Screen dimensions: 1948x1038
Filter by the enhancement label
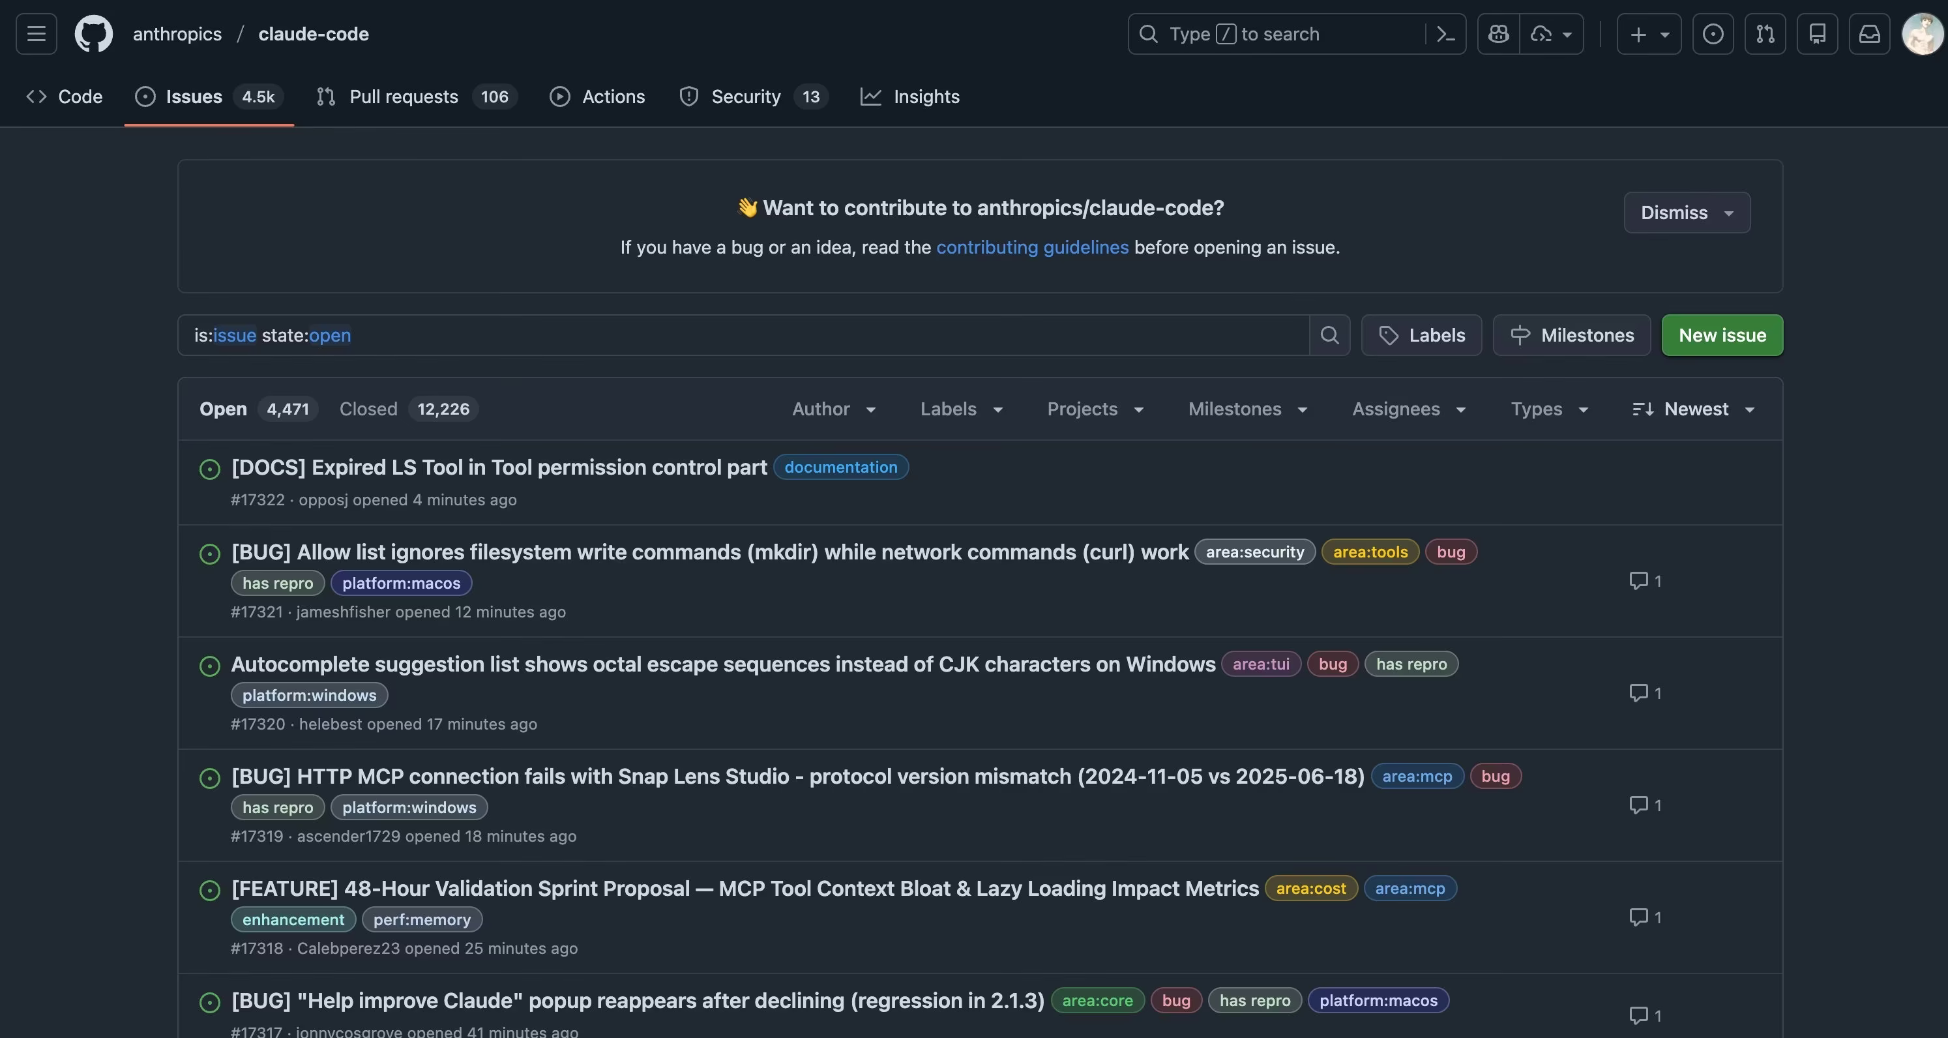point(293,919)
